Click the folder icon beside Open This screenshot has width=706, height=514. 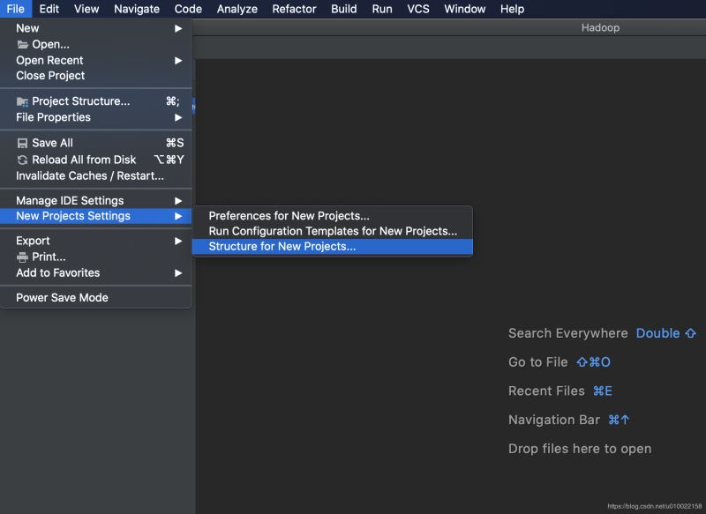coord(23,44)
